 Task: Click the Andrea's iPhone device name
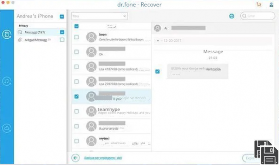(35, 16)
